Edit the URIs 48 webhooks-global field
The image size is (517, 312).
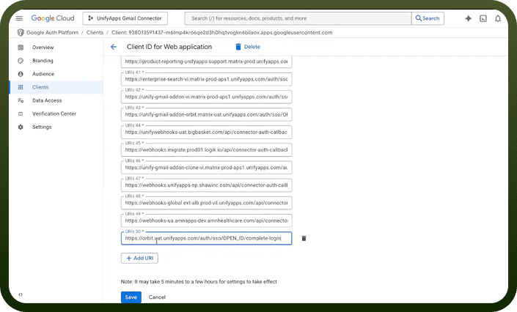point(206,203)
